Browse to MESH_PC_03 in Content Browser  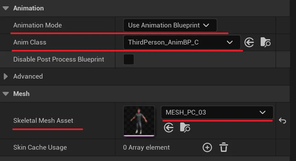(185, 128)
